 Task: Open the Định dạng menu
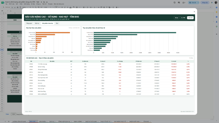[27, 4]
